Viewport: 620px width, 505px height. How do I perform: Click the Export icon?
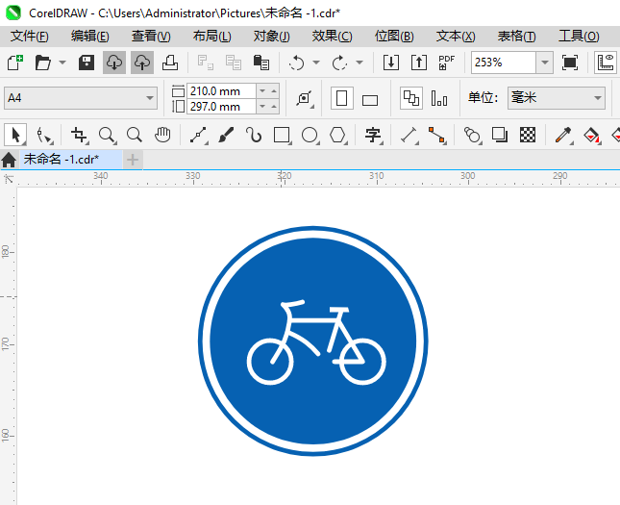pos(419,63)
